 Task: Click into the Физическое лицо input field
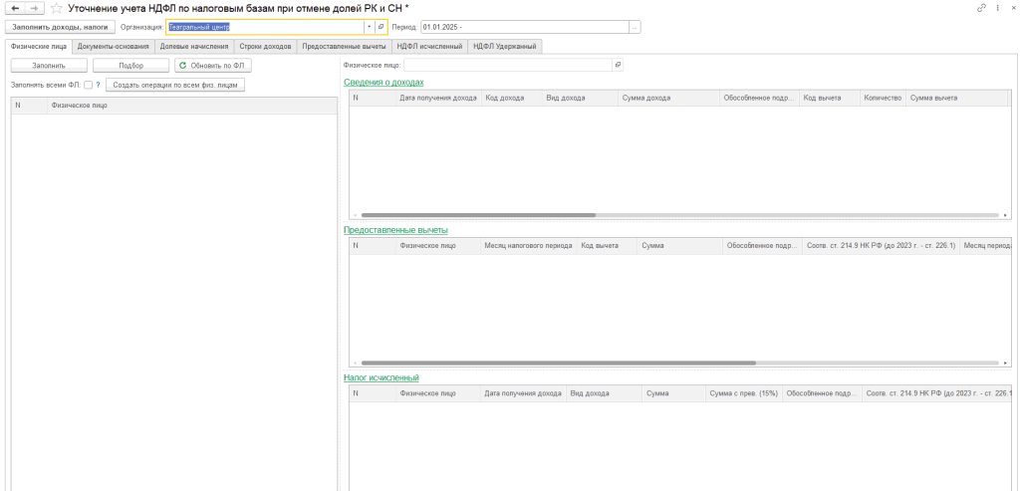coord(506,65)
